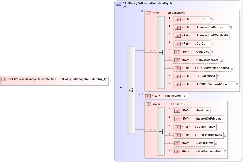Image resolution: width=243 pixels, height=162 pixels.
Task: Expand the Producer element
Action: click(x=212, y=111)
